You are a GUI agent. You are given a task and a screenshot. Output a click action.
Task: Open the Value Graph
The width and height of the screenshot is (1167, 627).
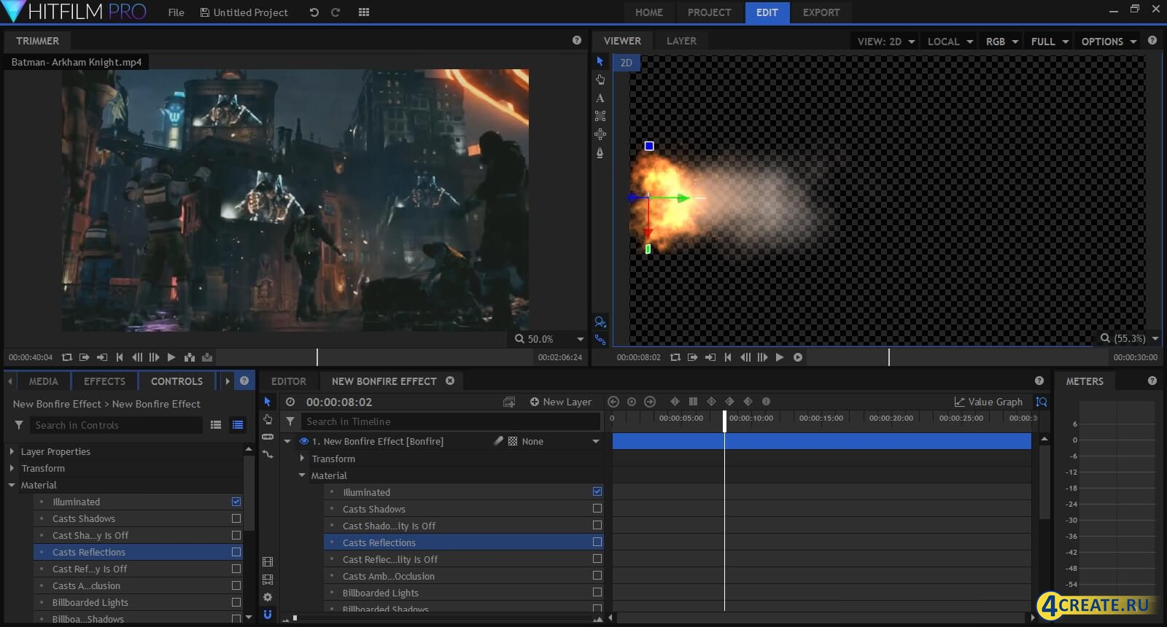[x=988, y=402]
